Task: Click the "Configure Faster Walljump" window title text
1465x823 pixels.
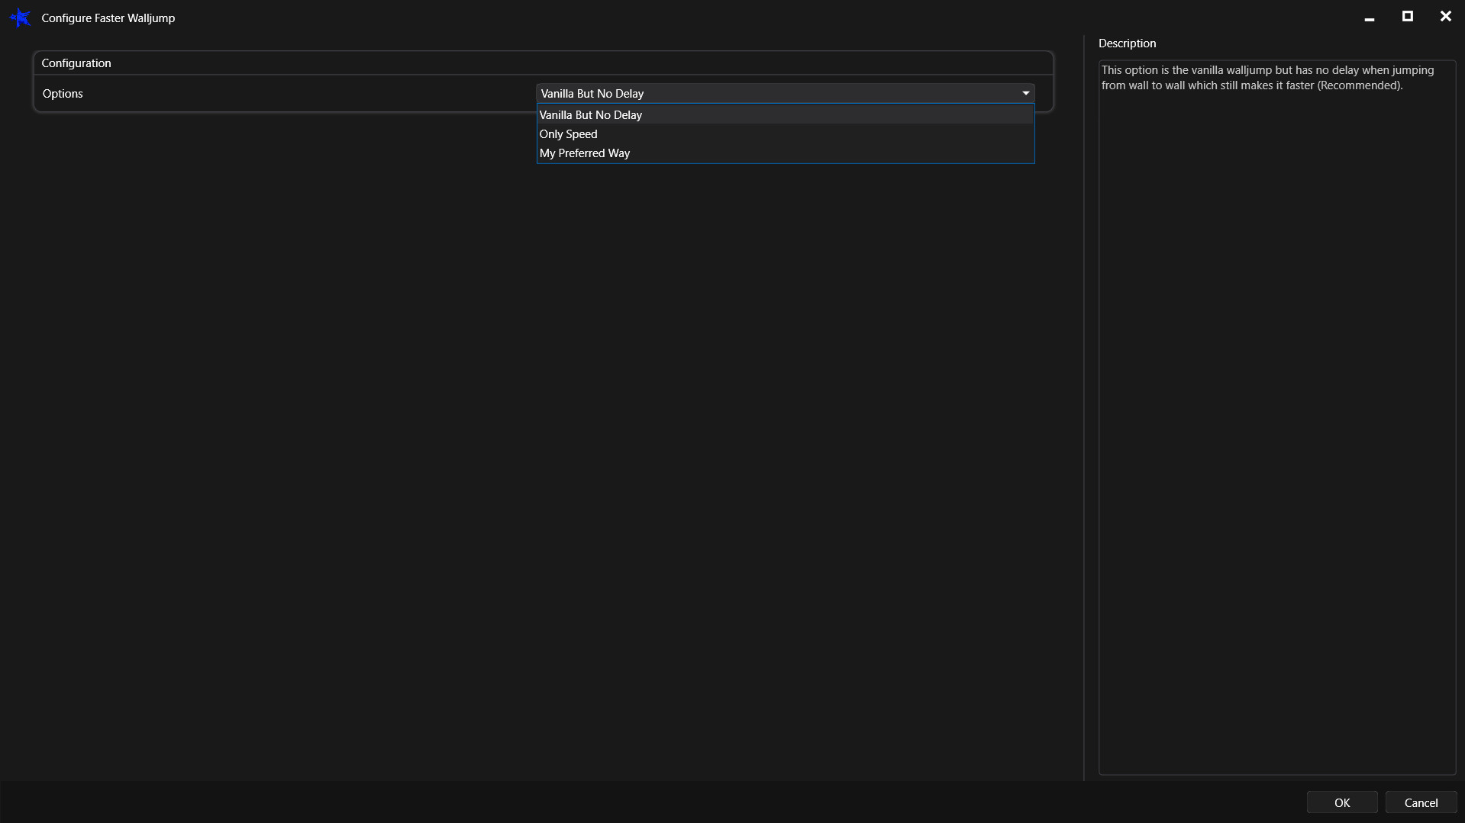Action: (x=108, y=18)
